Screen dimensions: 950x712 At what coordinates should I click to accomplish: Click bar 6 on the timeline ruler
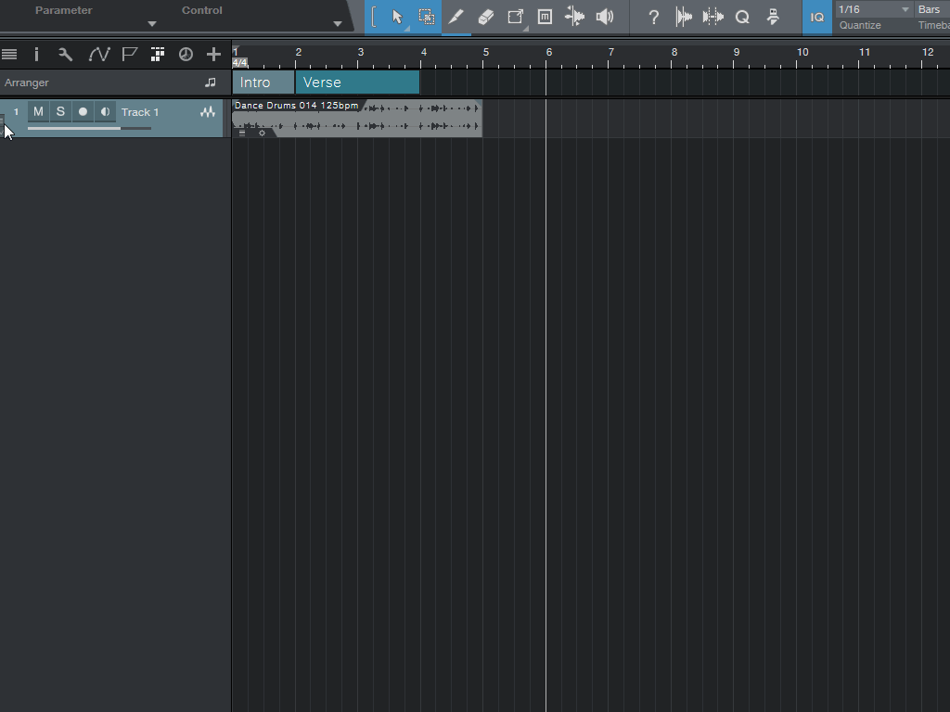[x=549, y=52]
